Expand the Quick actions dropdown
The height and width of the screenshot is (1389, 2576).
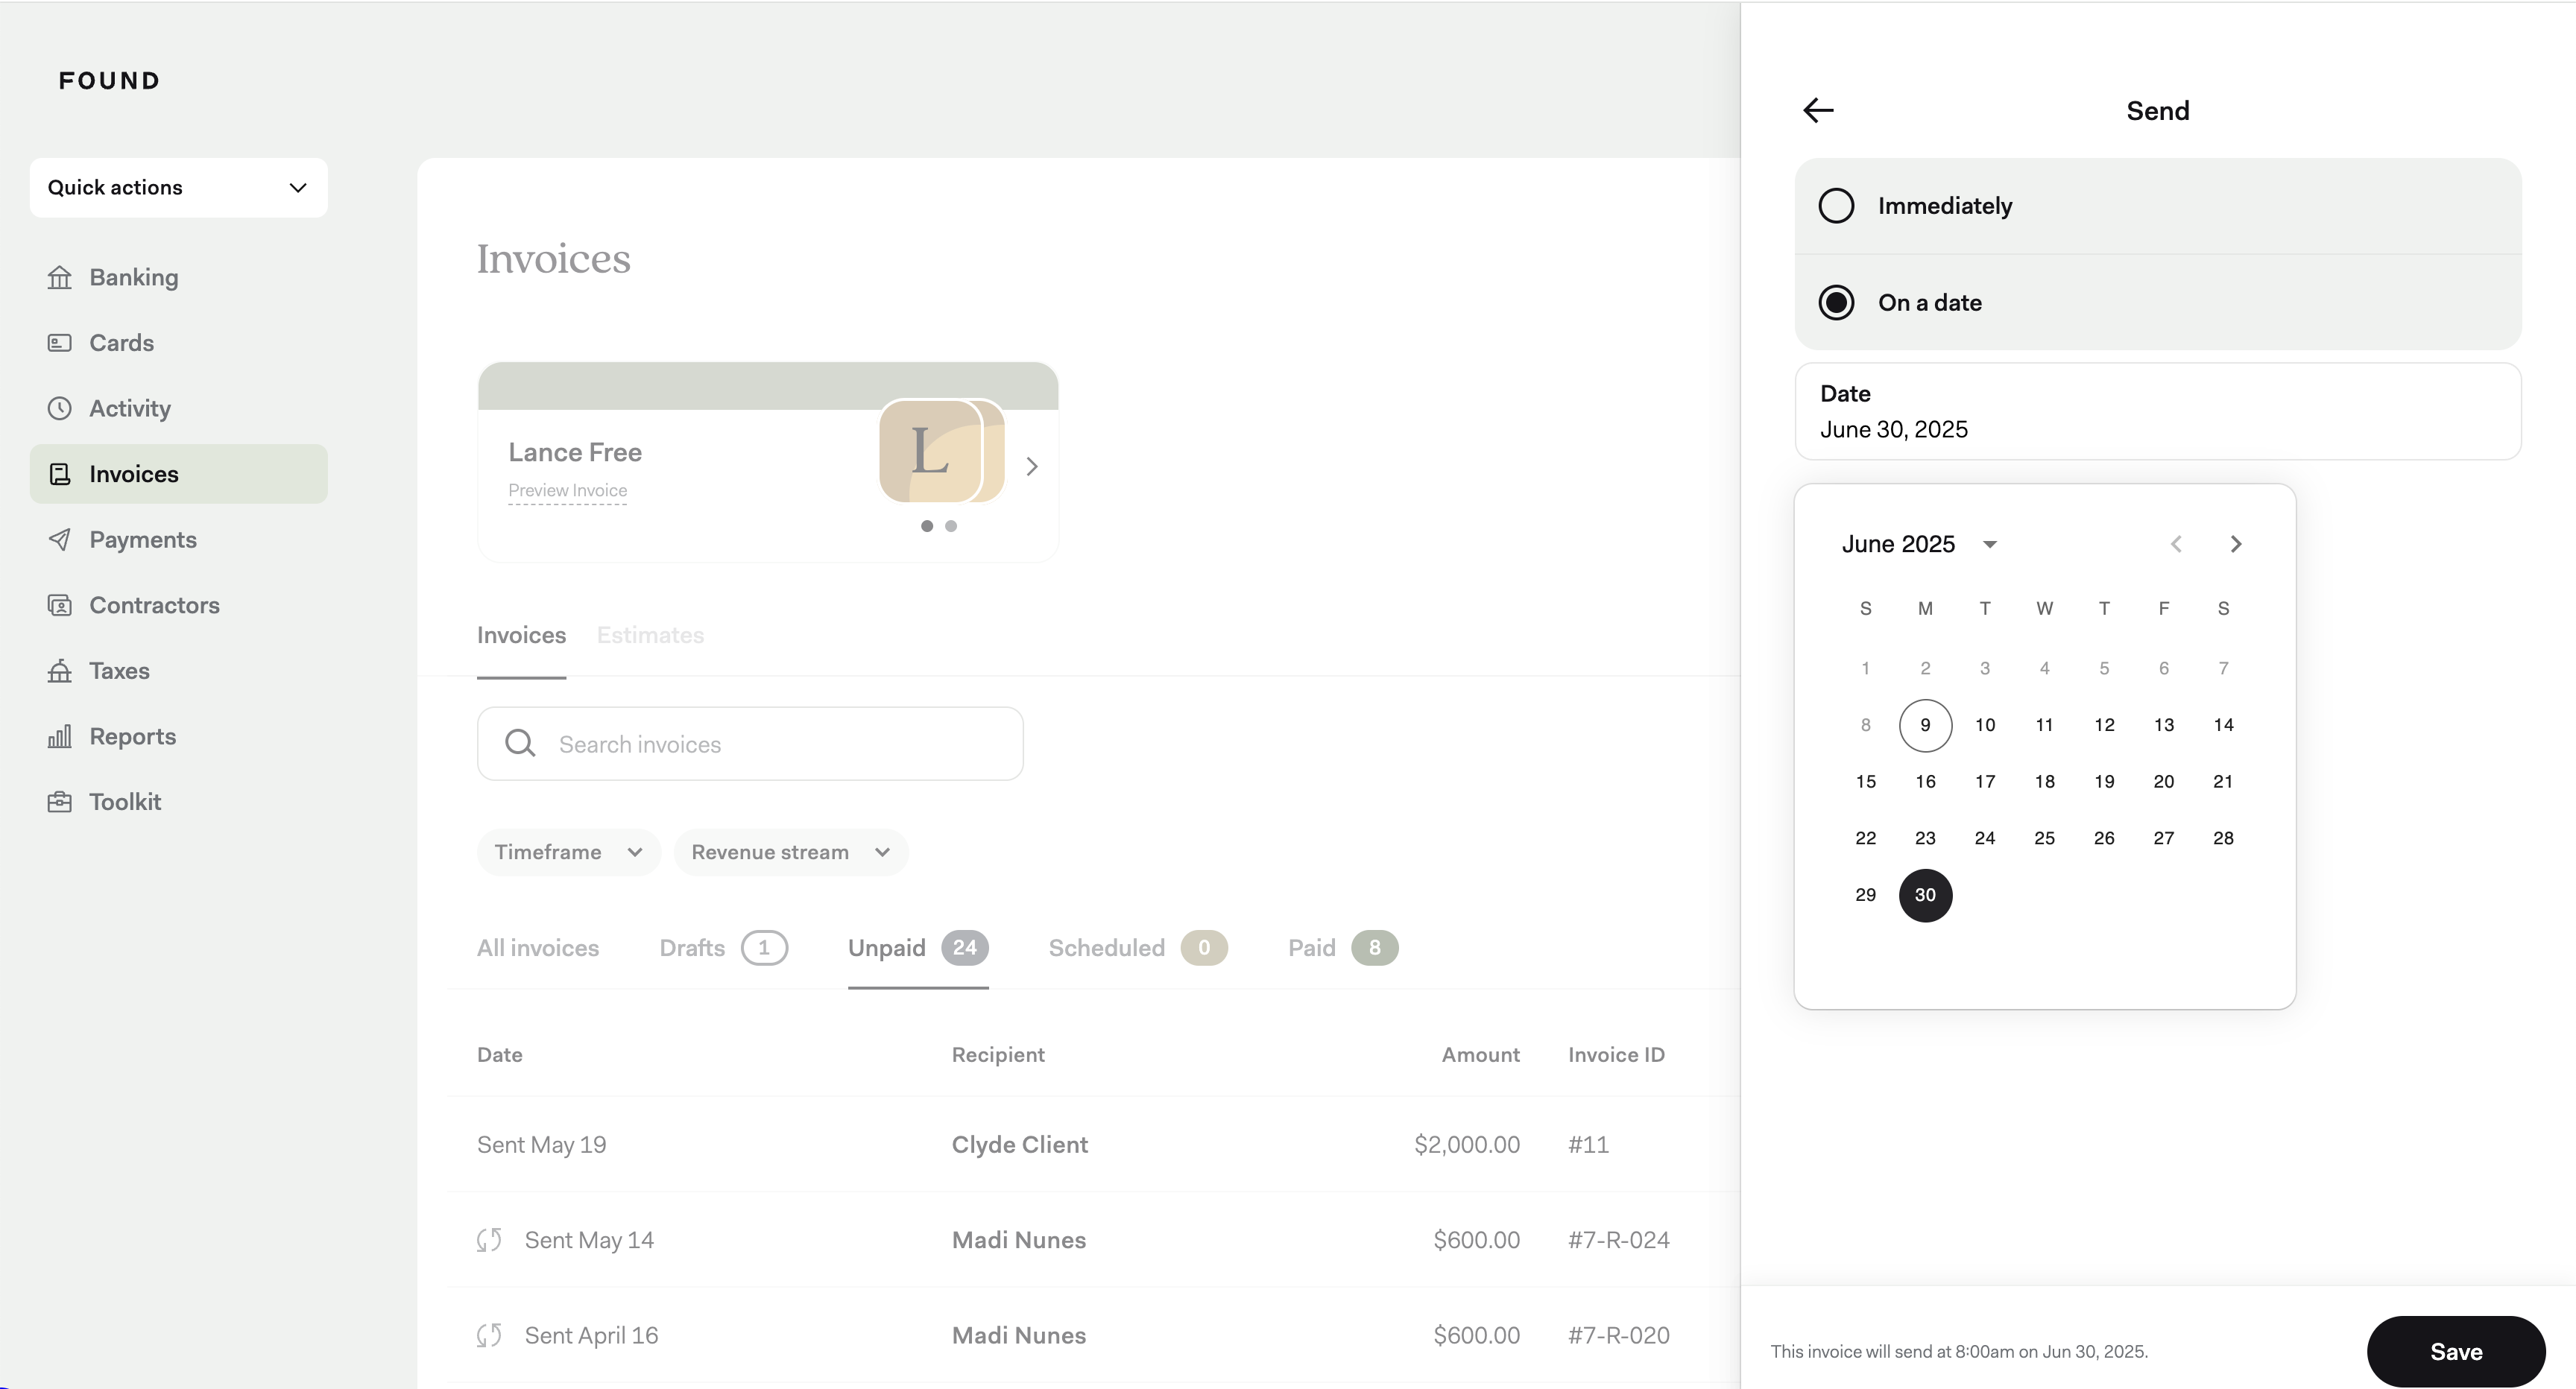pos(178,188)
